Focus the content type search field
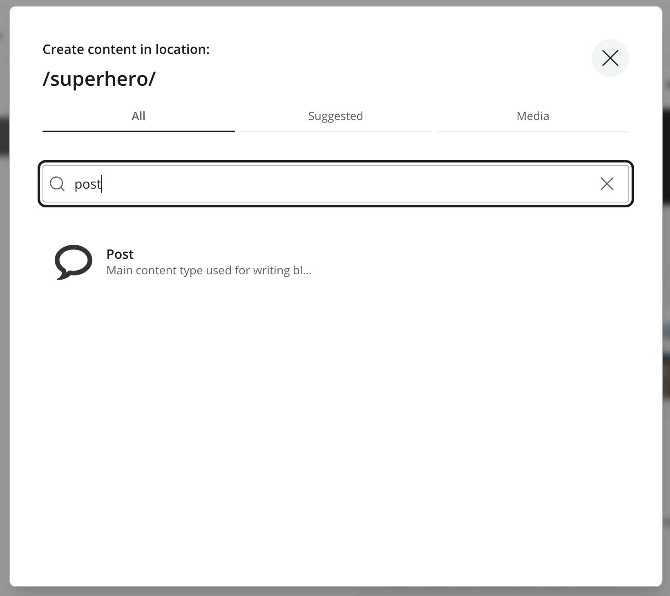The height and width of the screenshot is (596, 670). 336,184
